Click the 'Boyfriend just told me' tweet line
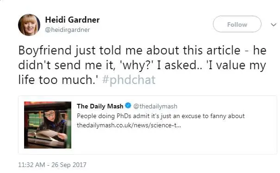Screen dimensions: 280x173 coord(143,50)
